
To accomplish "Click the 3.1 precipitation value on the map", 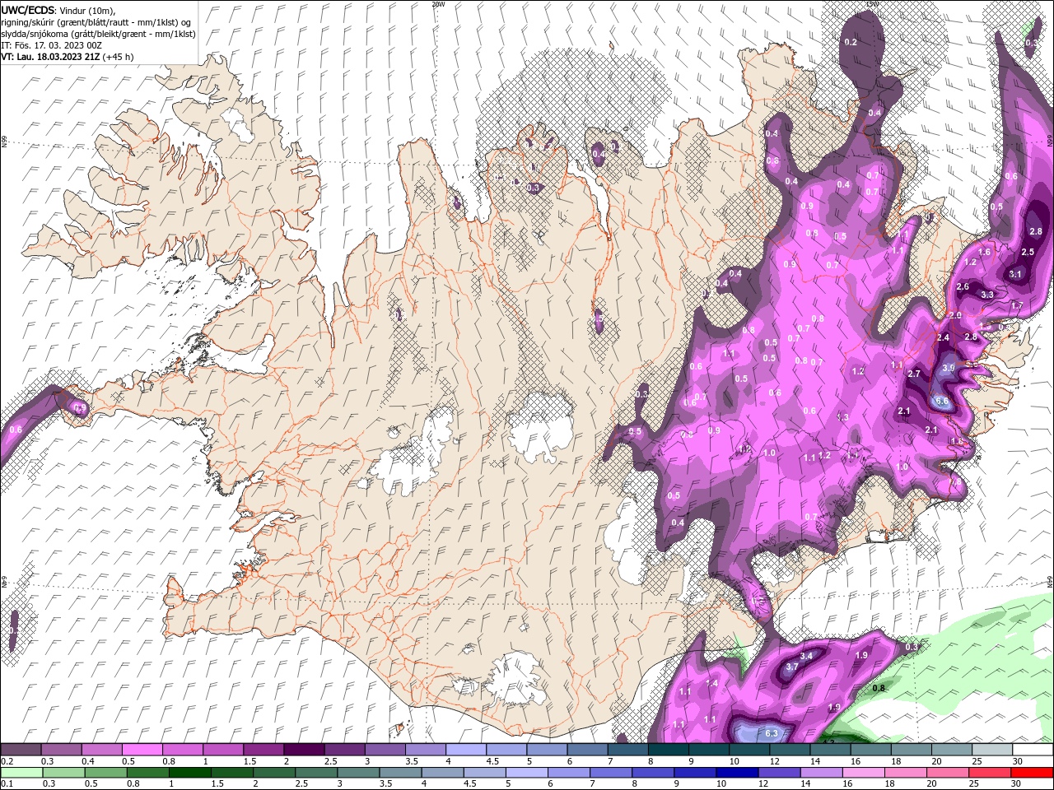I will click(1015, 274).
